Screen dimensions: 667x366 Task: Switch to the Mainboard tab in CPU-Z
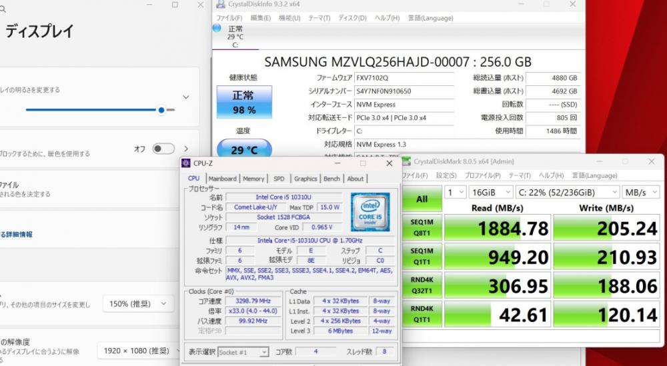coord(223,179)
